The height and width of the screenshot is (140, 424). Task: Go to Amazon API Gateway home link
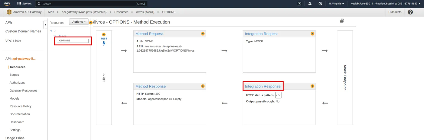[x=27, y=12]
